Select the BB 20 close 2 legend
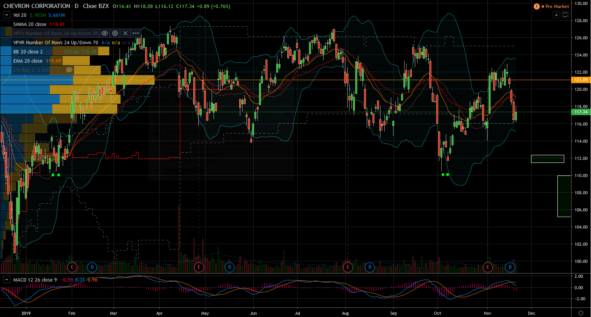Screen dimensions: 591x317 pyautogui.click(x=28, y=51)
